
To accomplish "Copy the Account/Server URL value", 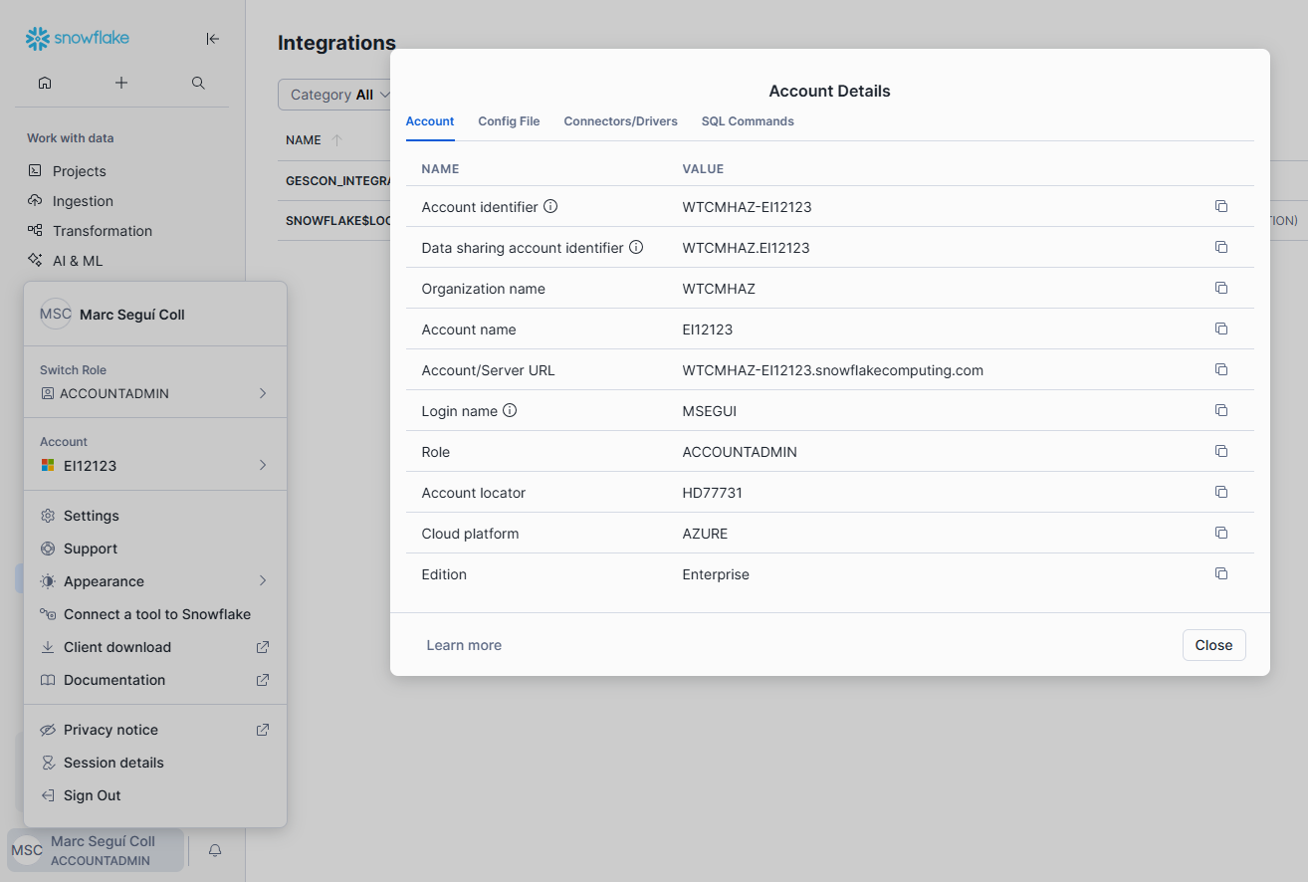I will [1221, 370].
